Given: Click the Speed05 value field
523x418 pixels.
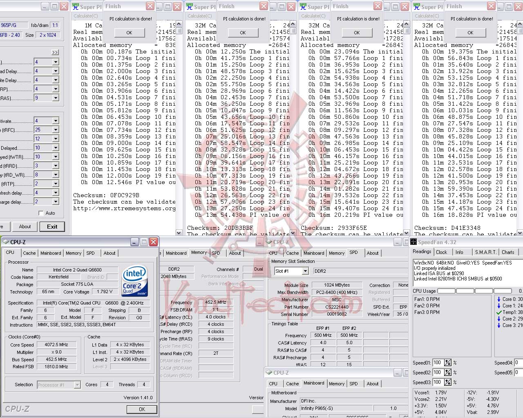Looking at the screenshot, I should (x=519, y=372).
